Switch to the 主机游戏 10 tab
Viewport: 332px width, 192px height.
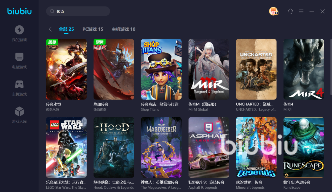(x=123, y=29)
